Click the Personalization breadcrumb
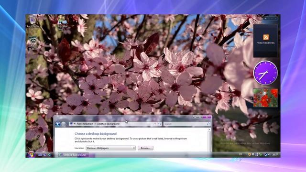 pyautogui.click(x=85, y=124)
